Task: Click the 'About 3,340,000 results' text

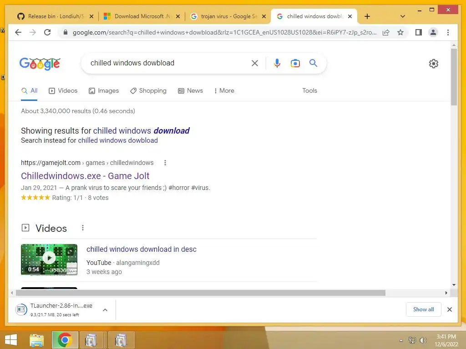Action: click(x=78, y=111)
